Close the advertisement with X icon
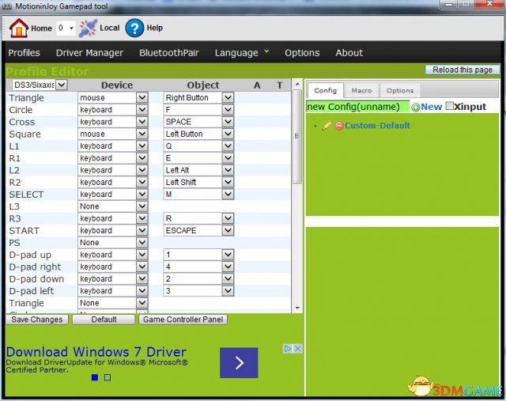506x401 pixels. (x=298, y=349)
